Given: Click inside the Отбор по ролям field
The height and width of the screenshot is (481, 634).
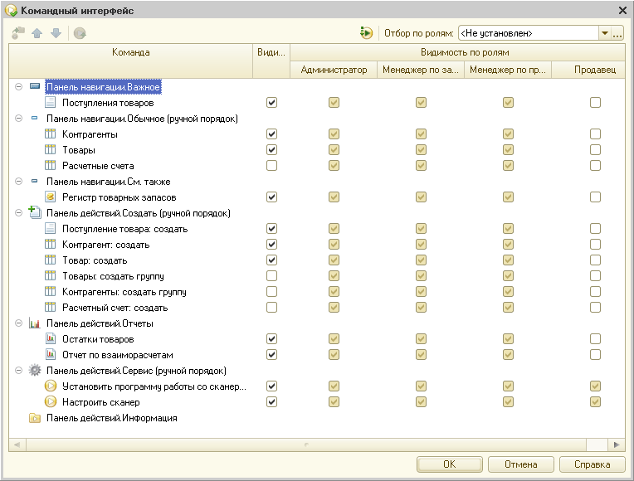Looking at the screenshot, I should coord(528,33).
